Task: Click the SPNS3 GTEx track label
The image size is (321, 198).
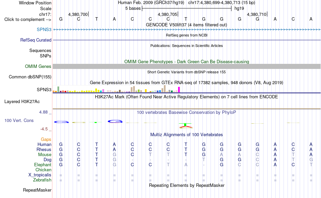Action: pyautogui.click(x=44, y=90)
